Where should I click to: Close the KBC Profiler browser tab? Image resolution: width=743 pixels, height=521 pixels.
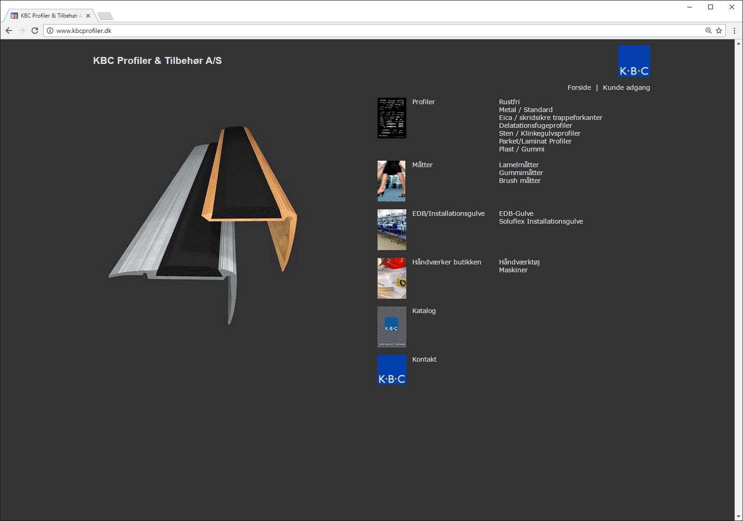(88, 16)
